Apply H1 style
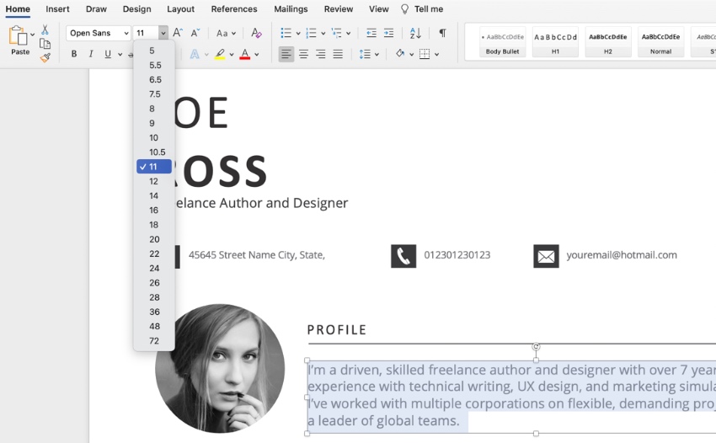Image resolution: width=716 pixels, height=443 pixels. 555,42
